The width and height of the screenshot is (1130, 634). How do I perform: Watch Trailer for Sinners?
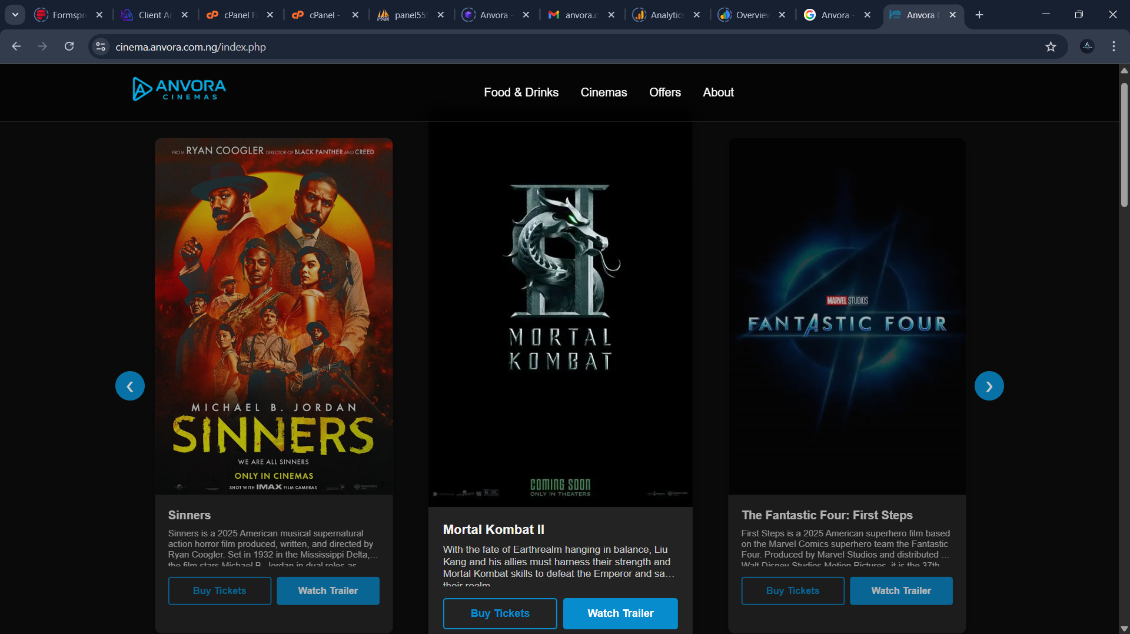tap(328, 590)
